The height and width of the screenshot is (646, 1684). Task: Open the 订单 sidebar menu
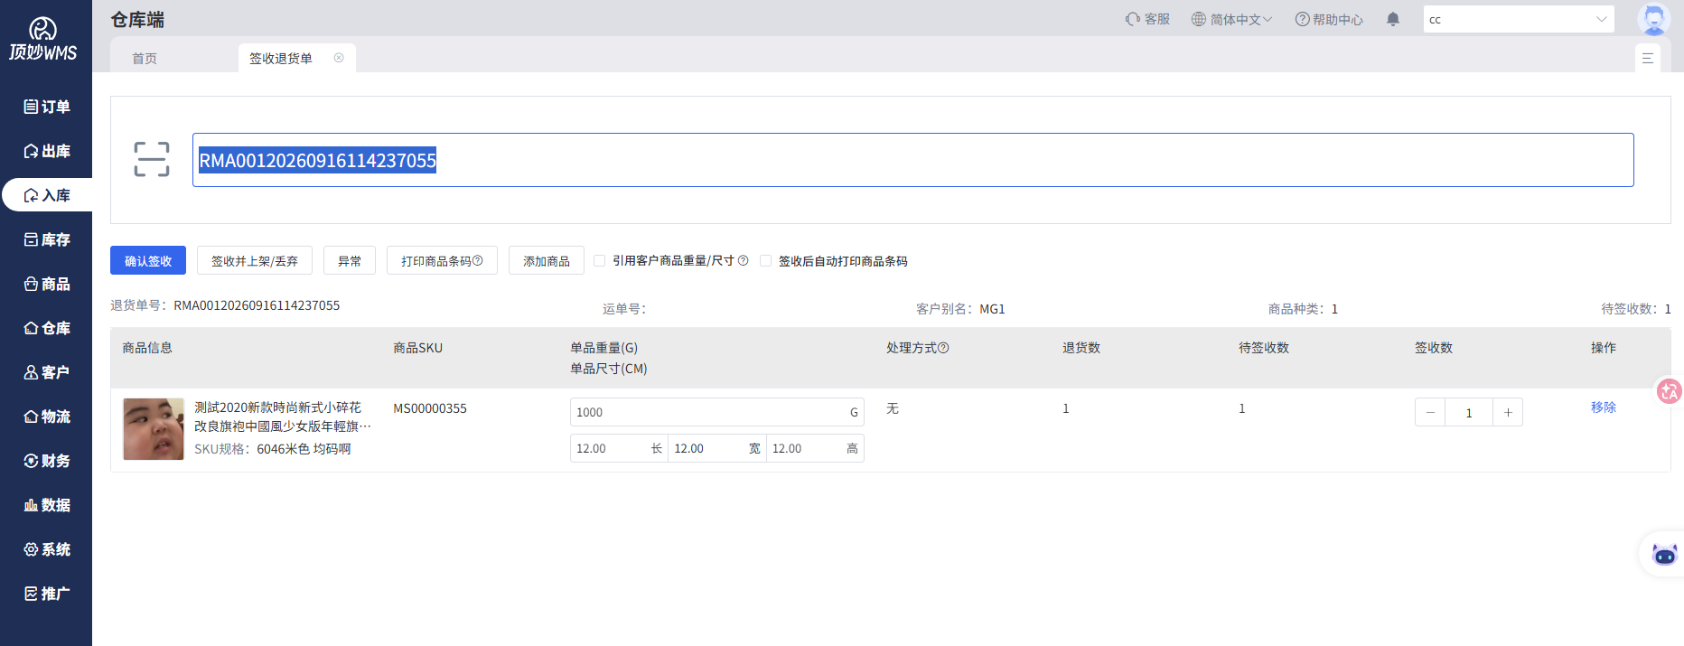point(46,107)
